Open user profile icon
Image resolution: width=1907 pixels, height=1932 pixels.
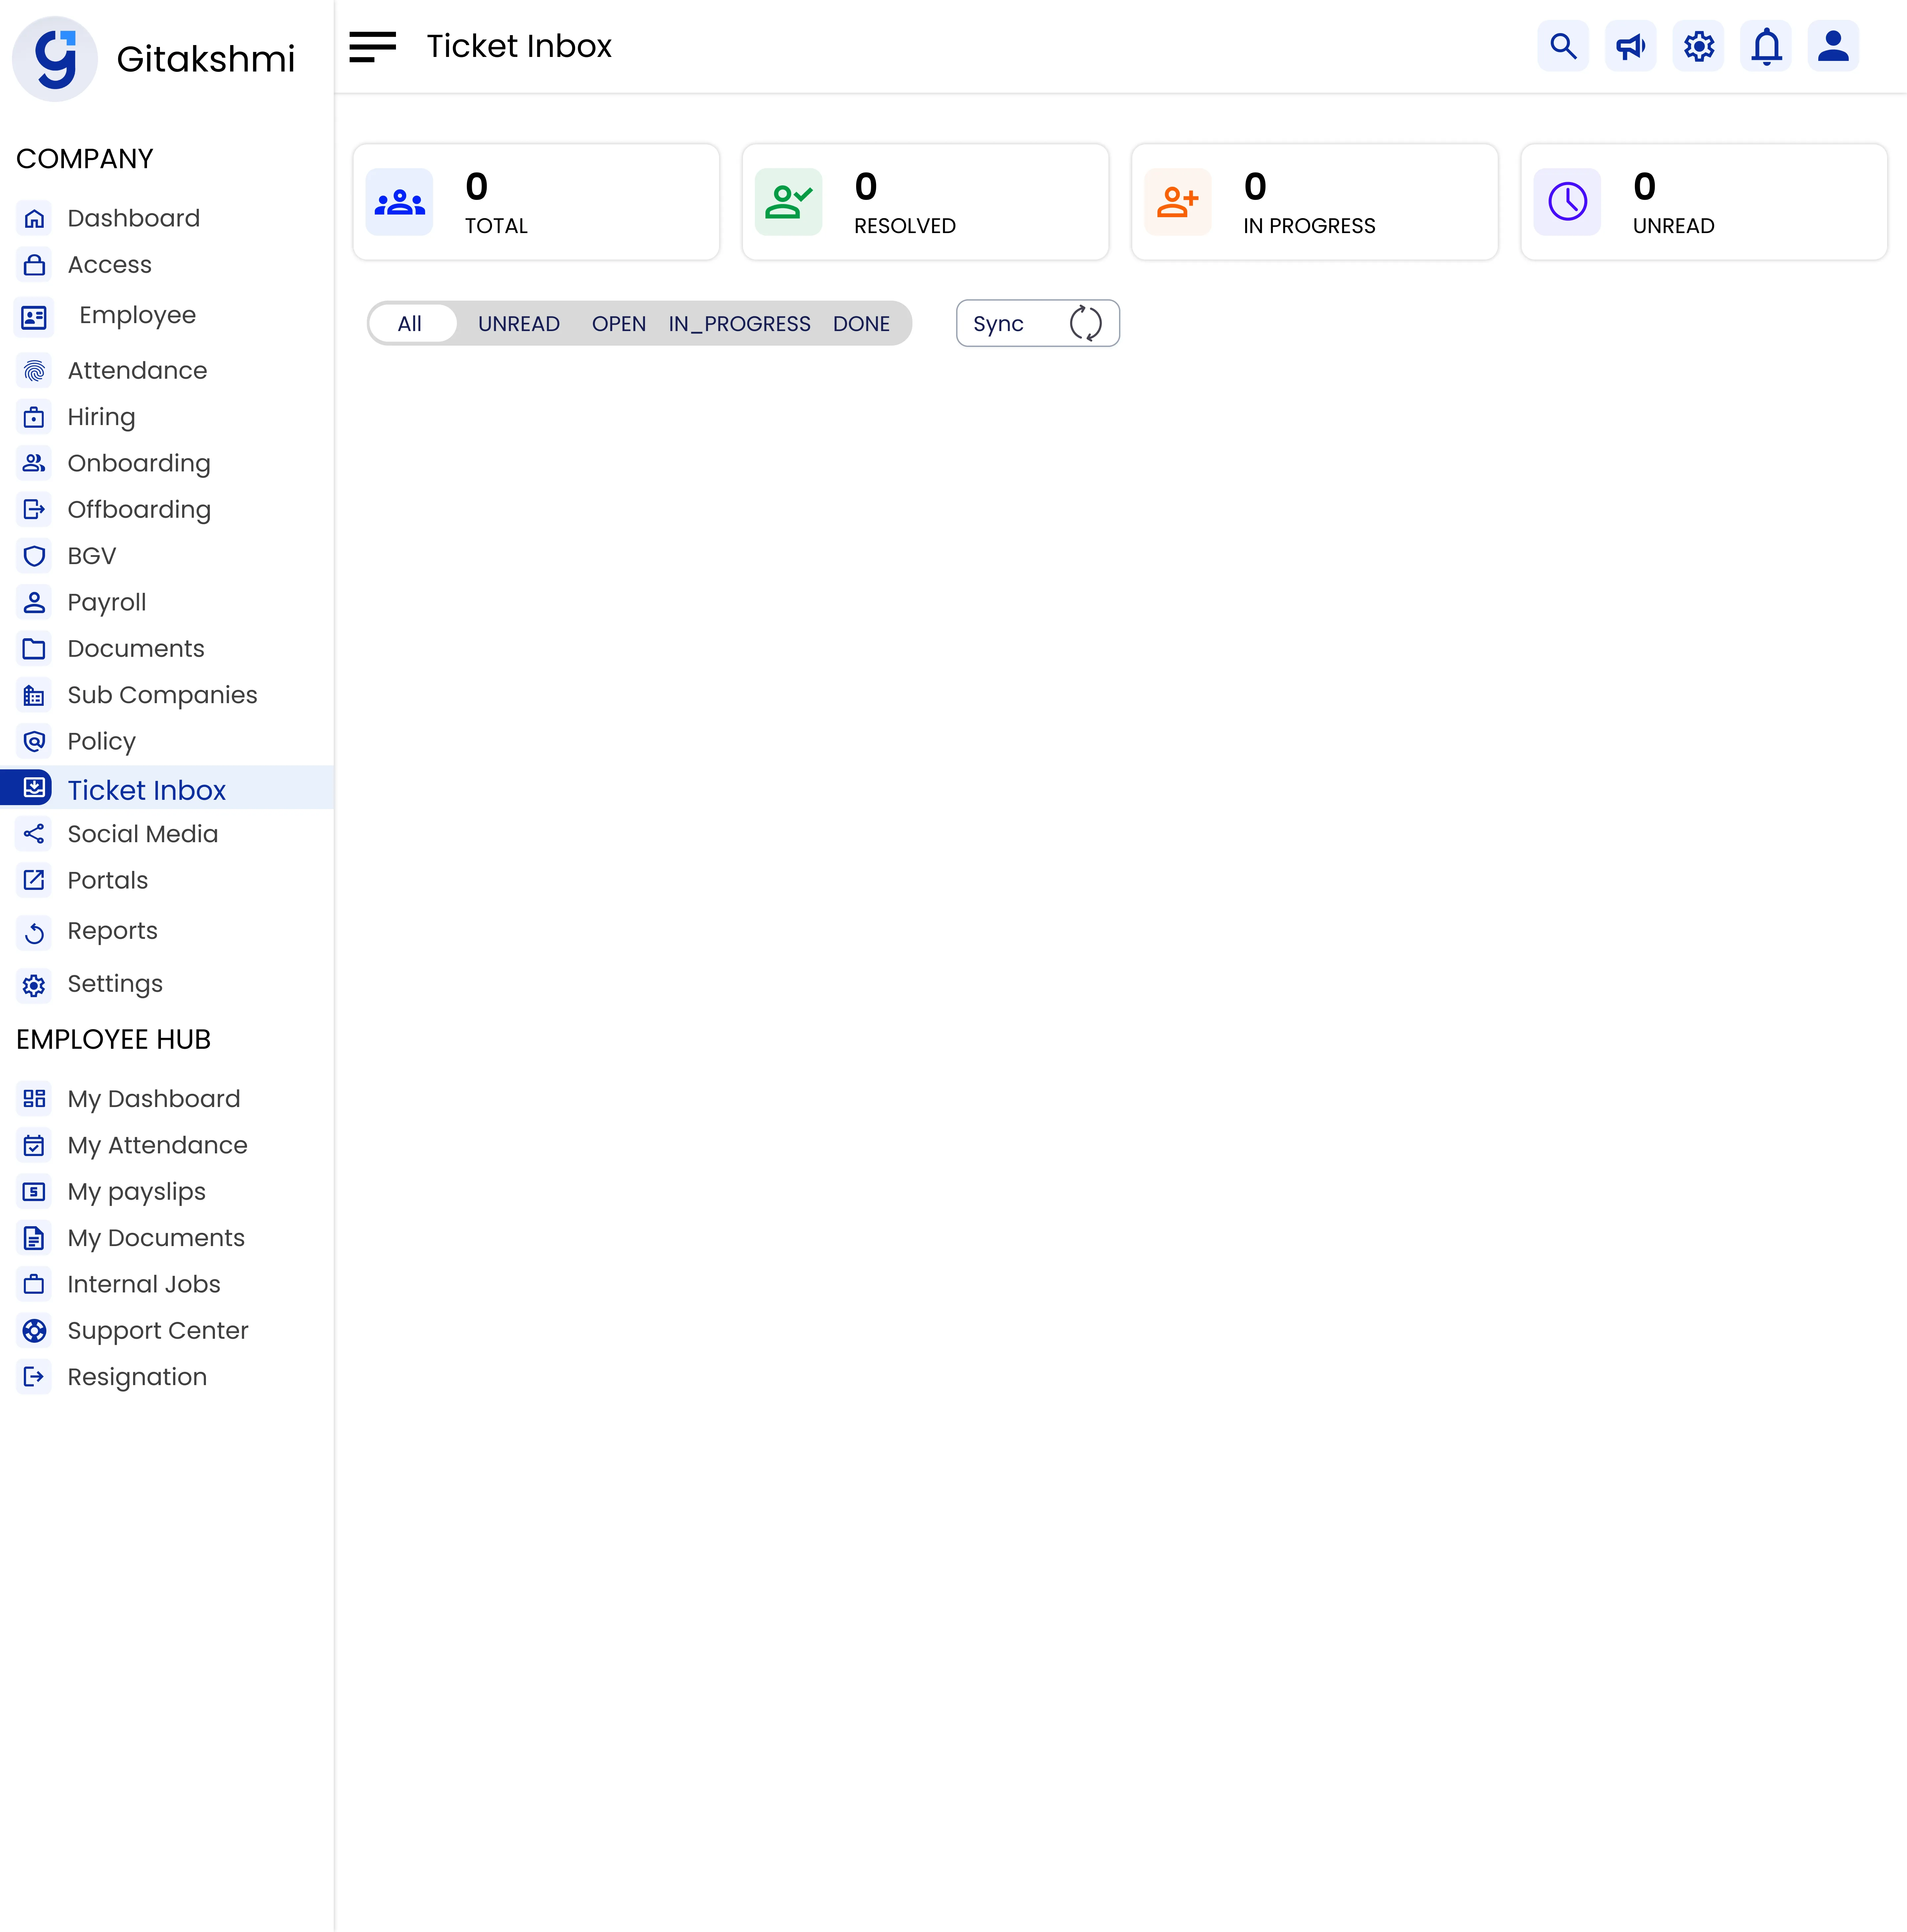click(1833, 46)
